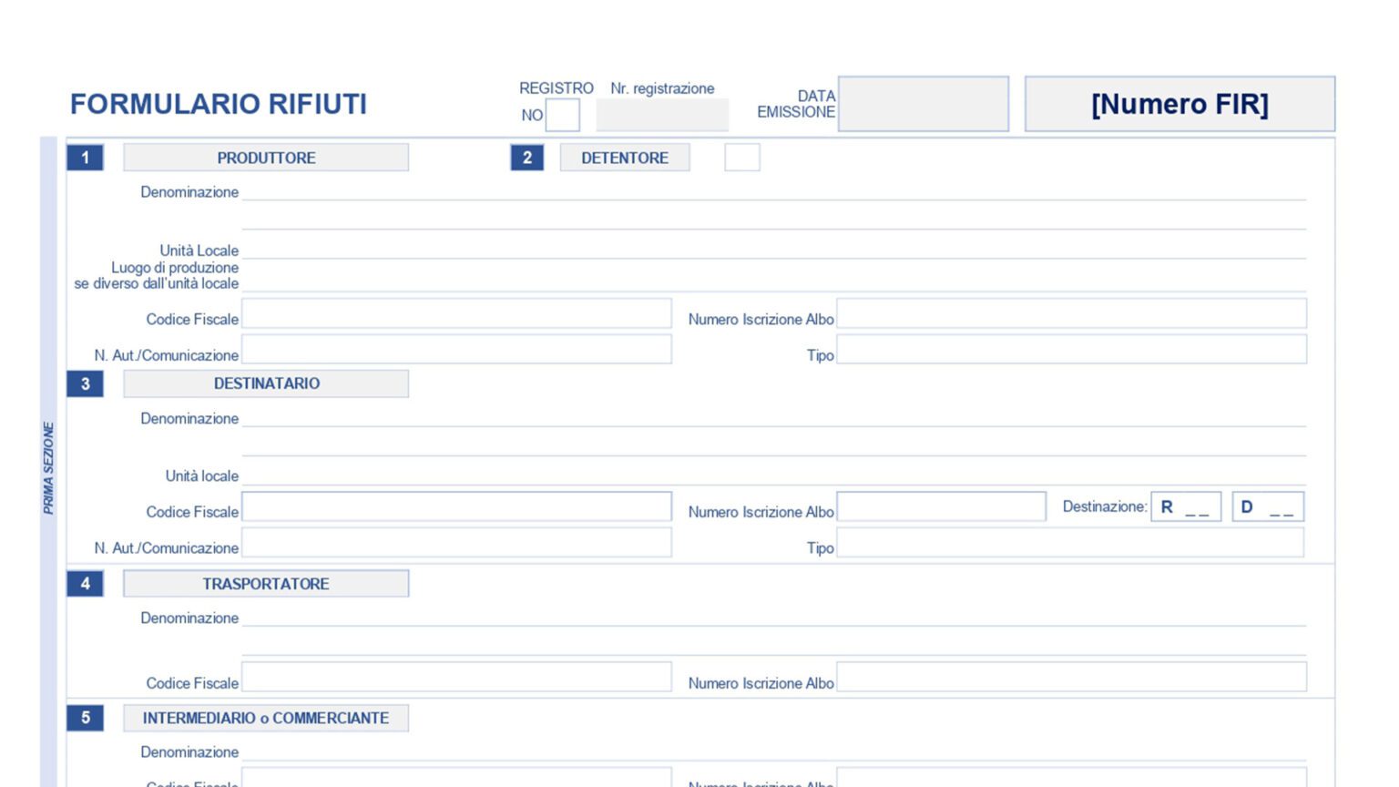Screen dimensions: 1399x787
Task: Click the section 4 number badge
Action: [85, 584]
